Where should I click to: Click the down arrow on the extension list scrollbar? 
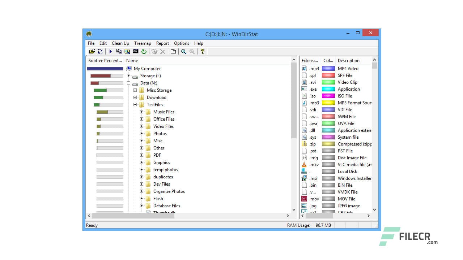(375, 210)
